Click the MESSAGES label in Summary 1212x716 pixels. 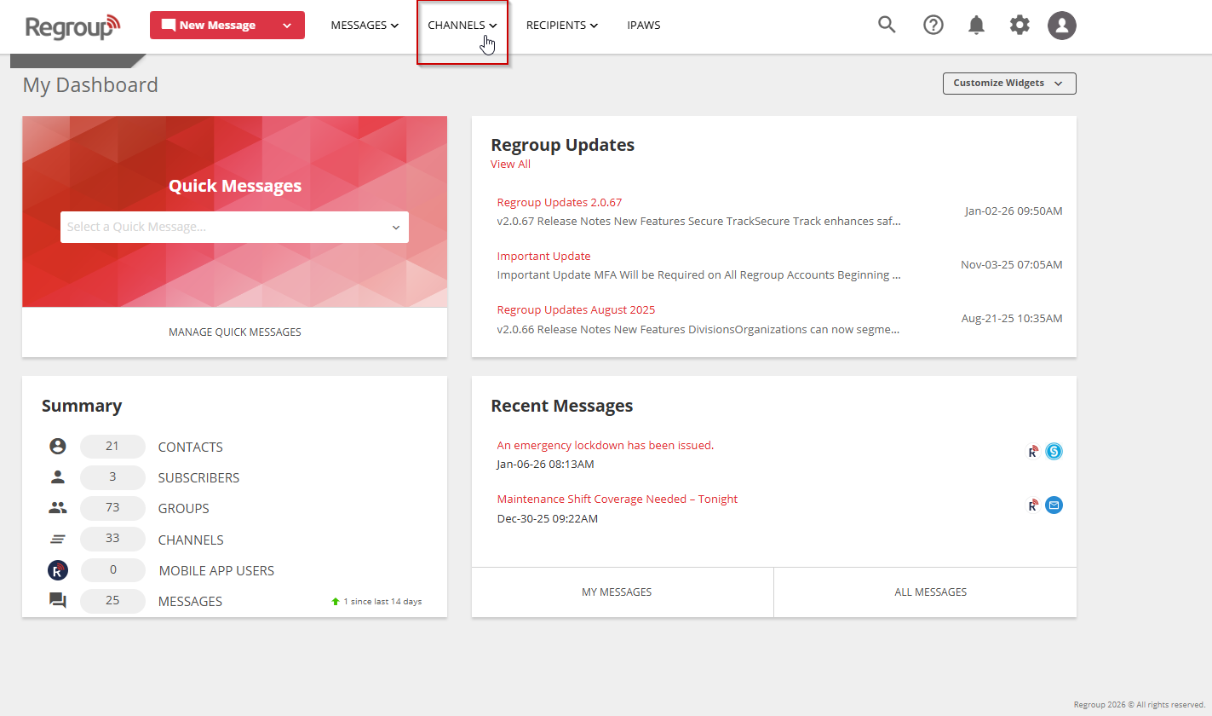coord(191,602)
